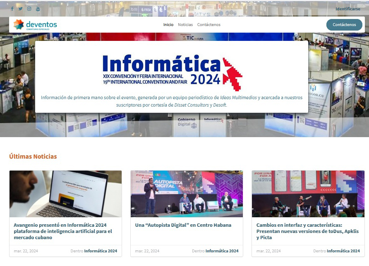Open the YouTube social icon
The height and width of the screenshot is (266, 369).
38,9
